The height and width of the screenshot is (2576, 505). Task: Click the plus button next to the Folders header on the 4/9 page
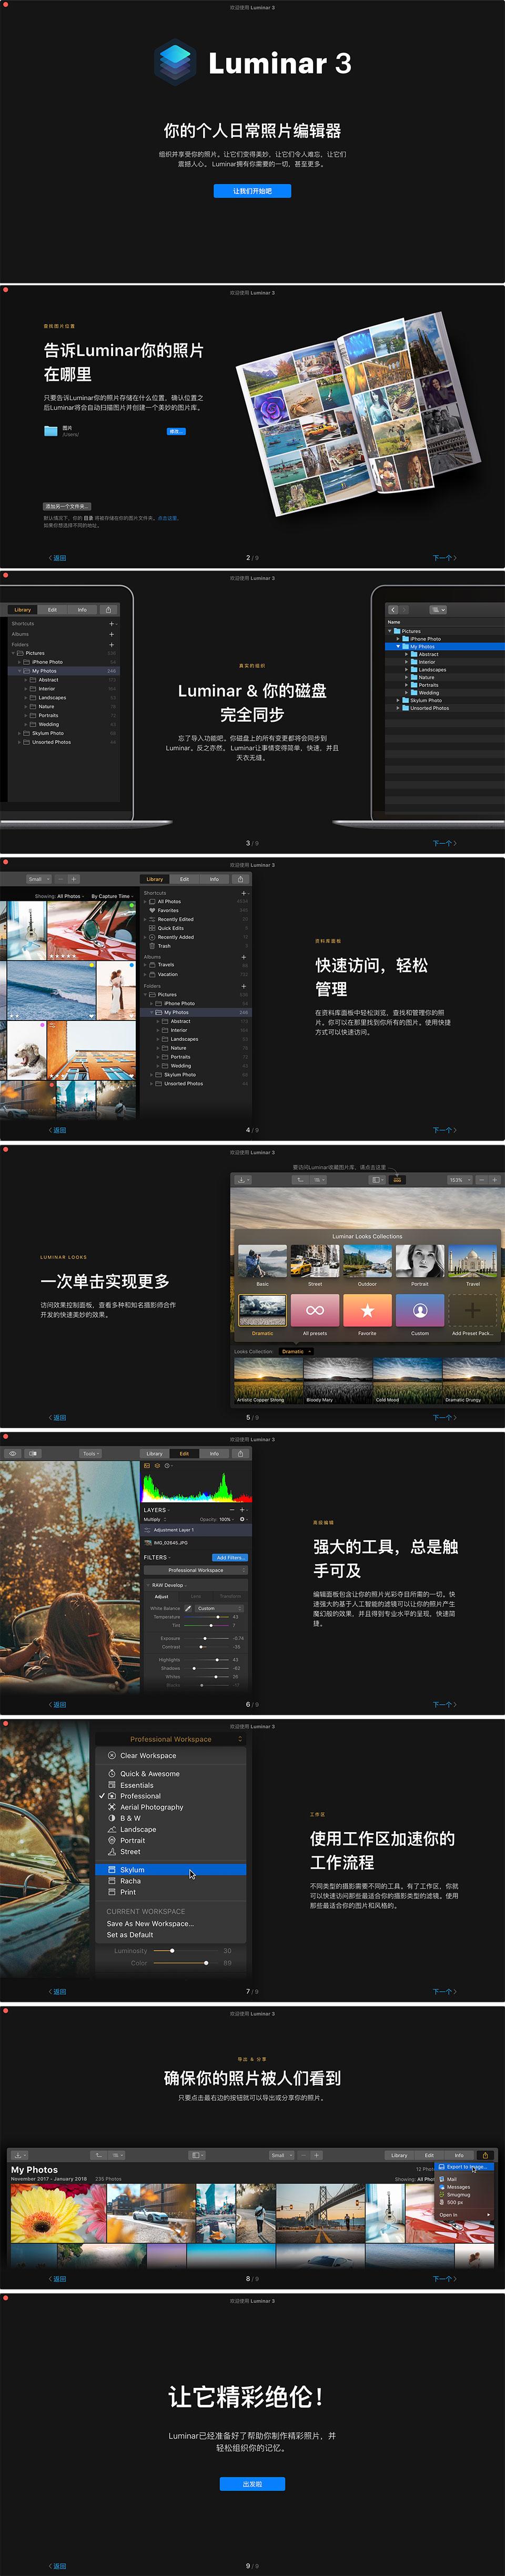(244, 986)
